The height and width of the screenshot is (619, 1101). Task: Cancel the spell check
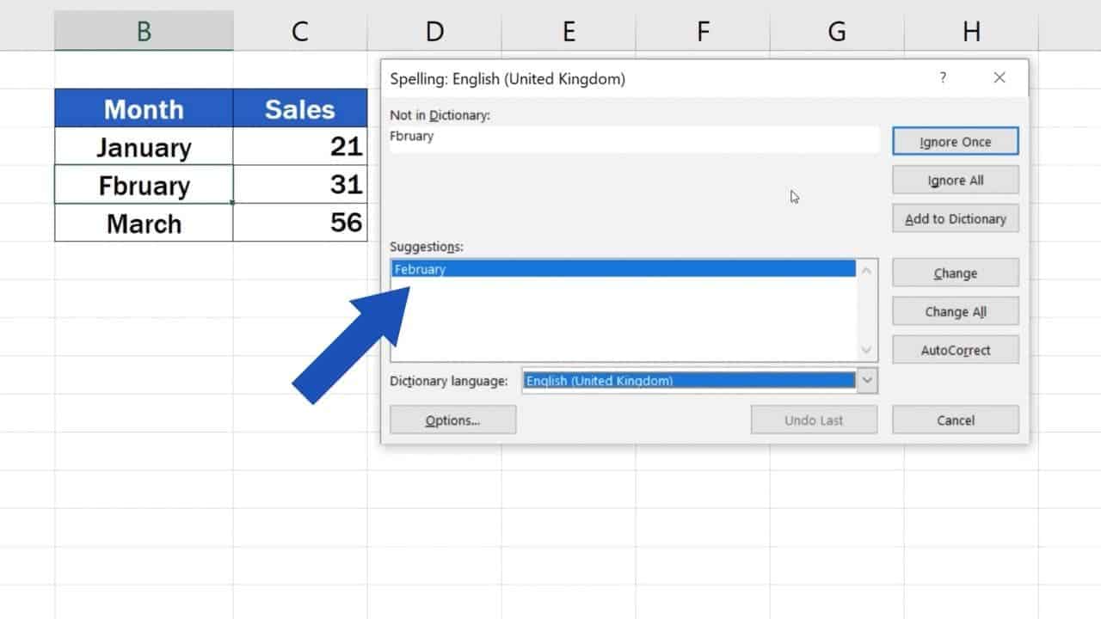[955, 420]
